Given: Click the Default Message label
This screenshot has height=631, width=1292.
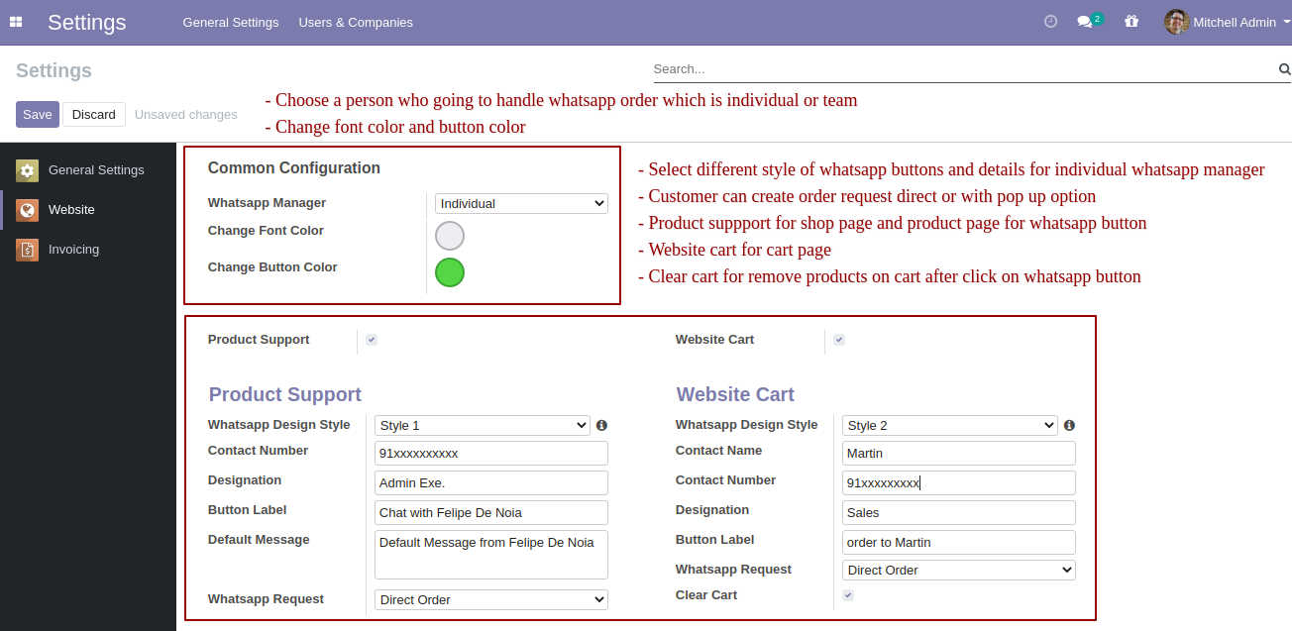Looking at the screenshot, I should pyautogui.click(x=259, y=540).
